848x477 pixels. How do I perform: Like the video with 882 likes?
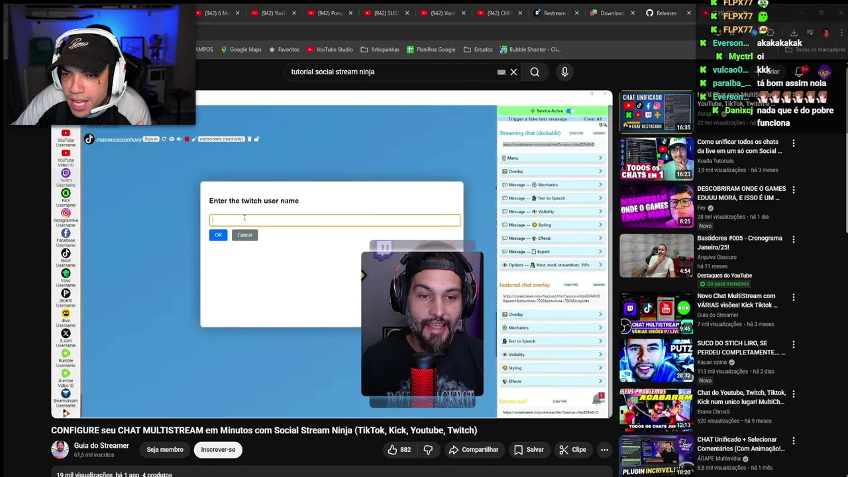[399, 450]
